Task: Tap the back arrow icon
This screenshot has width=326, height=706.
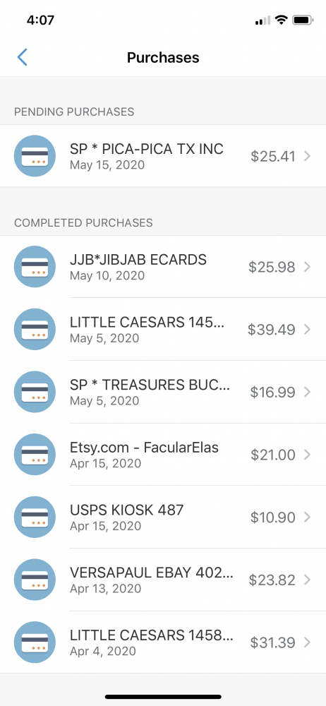Action: point(22,58)
